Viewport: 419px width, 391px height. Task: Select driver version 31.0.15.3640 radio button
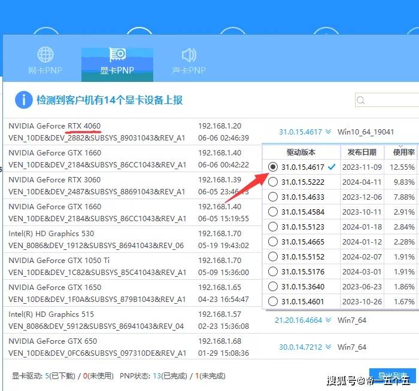[273, 286]
